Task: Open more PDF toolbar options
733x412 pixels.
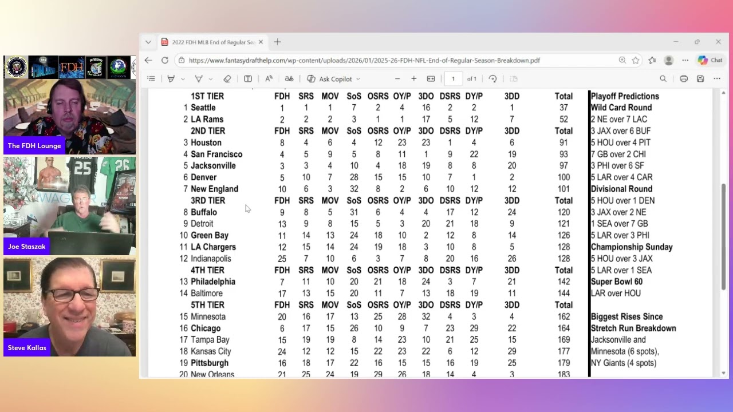Action: [x=717, y=79]
